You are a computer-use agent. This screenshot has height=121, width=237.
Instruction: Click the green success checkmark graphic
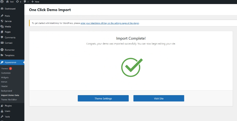coord(132,67)
